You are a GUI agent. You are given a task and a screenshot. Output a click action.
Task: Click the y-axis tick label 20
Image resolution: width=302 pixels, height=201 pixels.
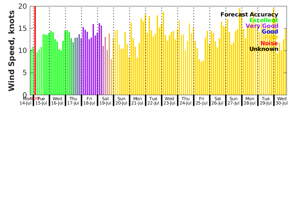[x=22, y=6]
